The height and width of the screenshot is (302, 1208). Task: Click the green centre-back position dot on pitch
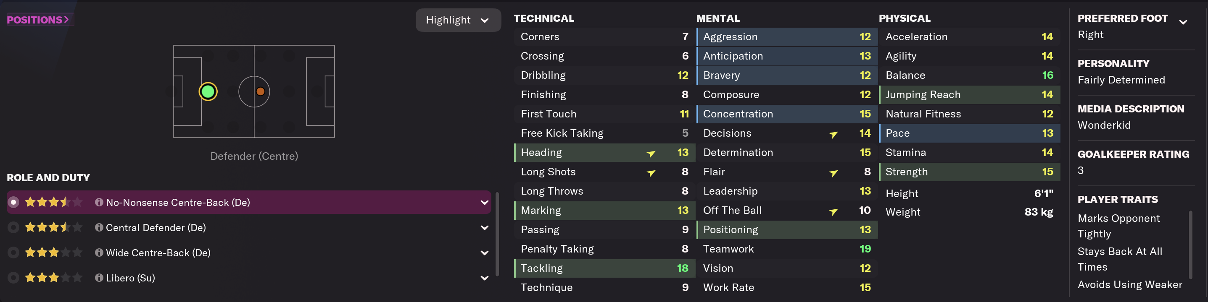coord(208,92)
